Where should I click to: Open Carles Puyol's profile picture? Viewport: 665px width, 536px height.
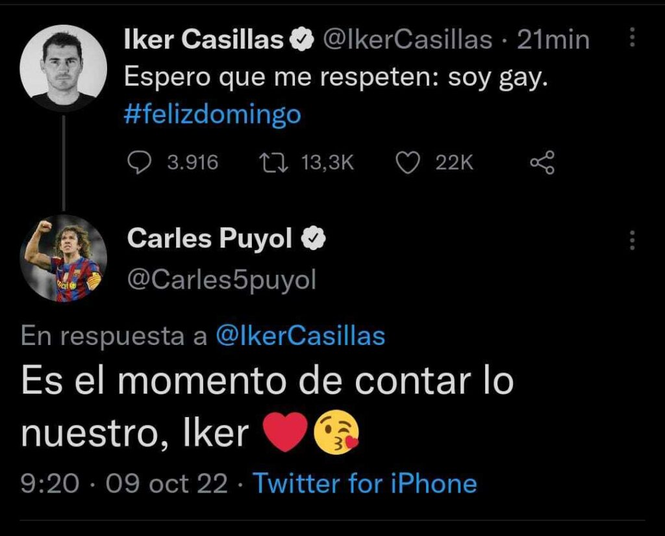tap(63, 258)
